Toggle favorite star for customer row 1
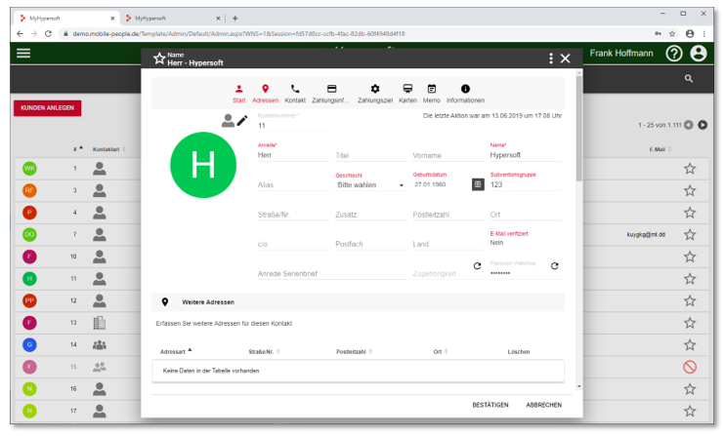The height and width of the screenshot is (436, 724). click(690, 169)
